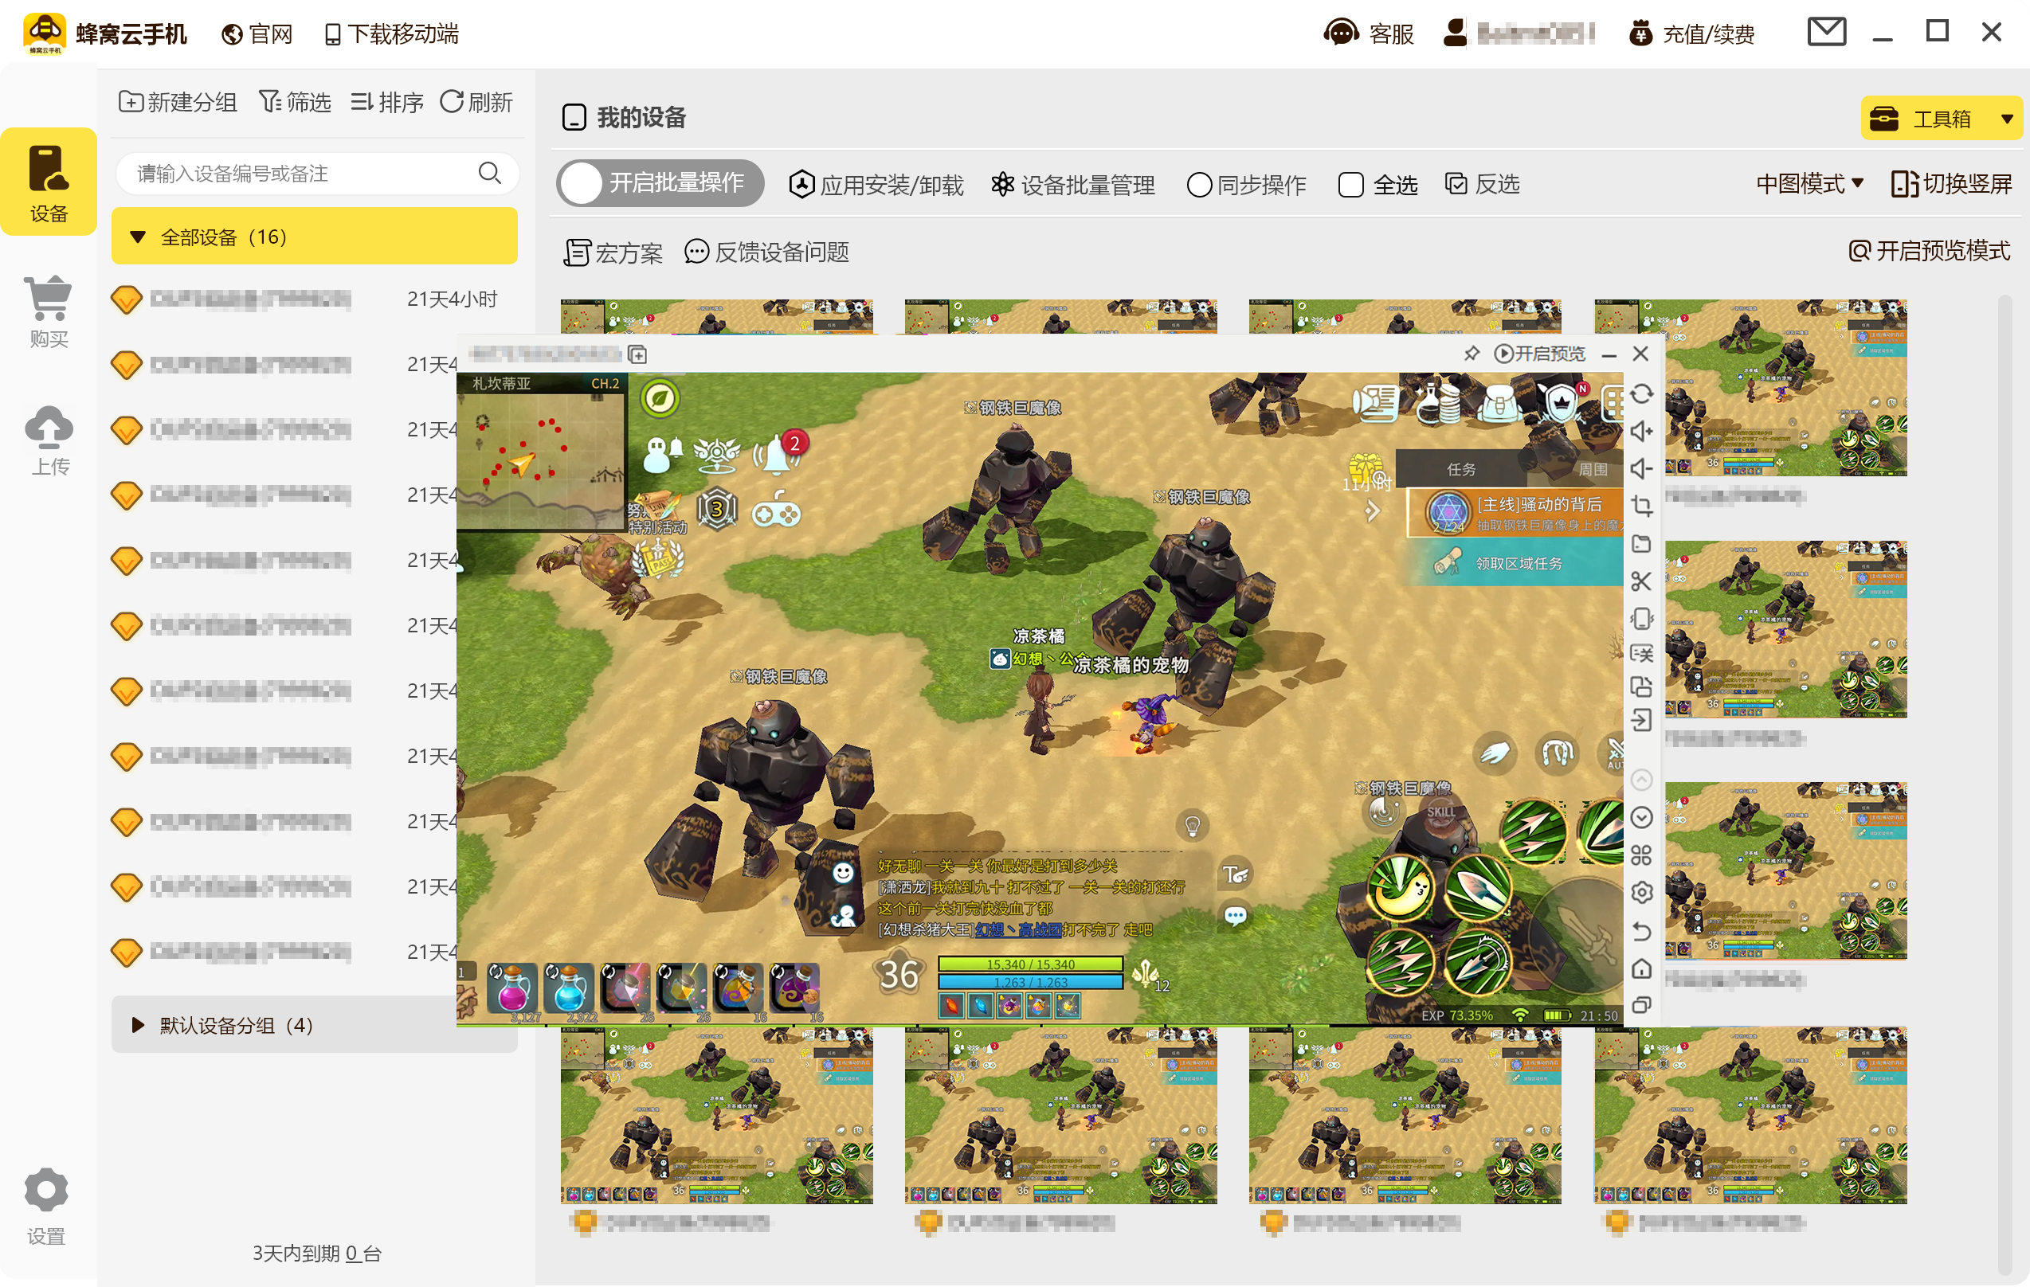The width and height of the screenshot is (2030, 1287).
Task: Click the shake phone icon in device toolbar
Action: click(x=1640, y=618)
